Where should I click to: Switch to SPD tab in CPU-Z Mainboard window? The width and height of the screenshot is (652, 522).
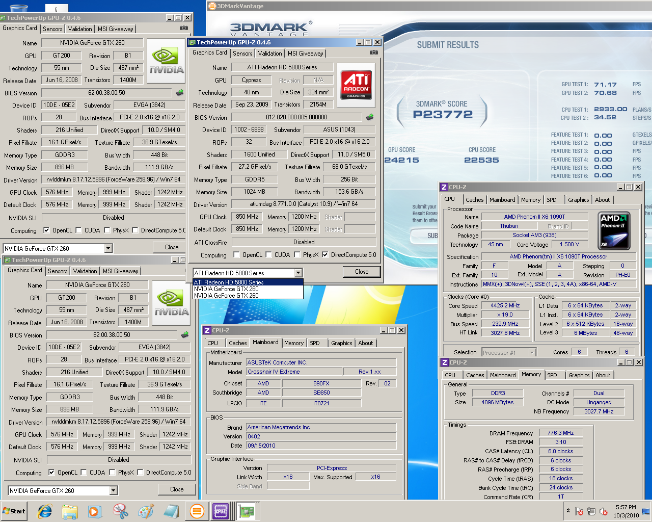pyautogui.click(x=315, y=343)
